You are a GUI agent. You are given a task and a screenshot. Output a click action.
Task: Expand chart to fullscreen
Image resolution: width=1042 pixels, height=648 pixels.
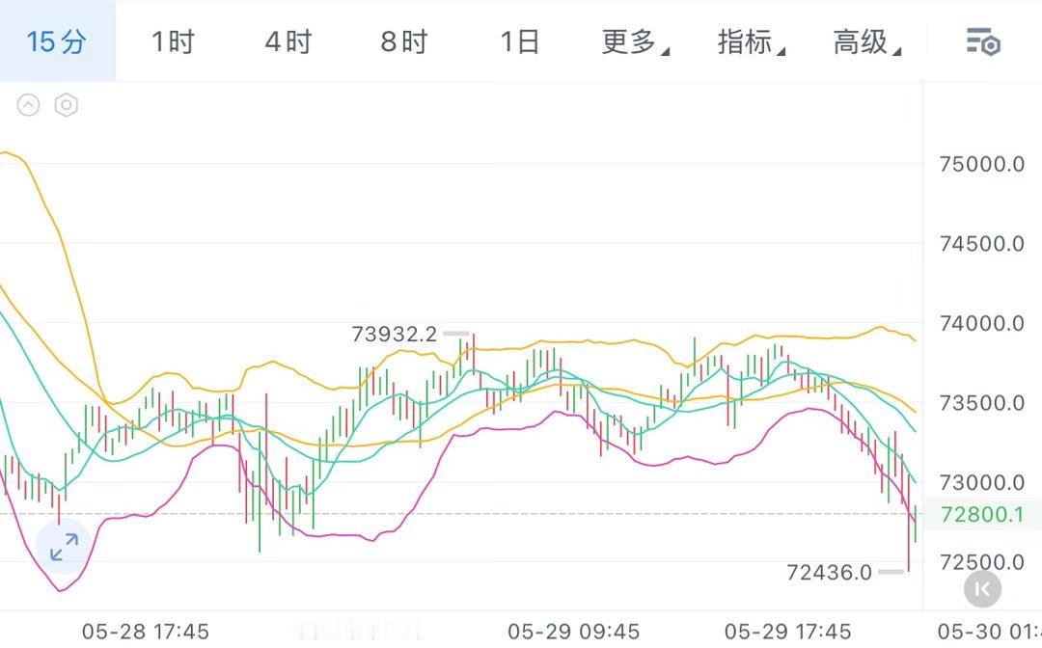pyautogui.click(x=64, y=547)
